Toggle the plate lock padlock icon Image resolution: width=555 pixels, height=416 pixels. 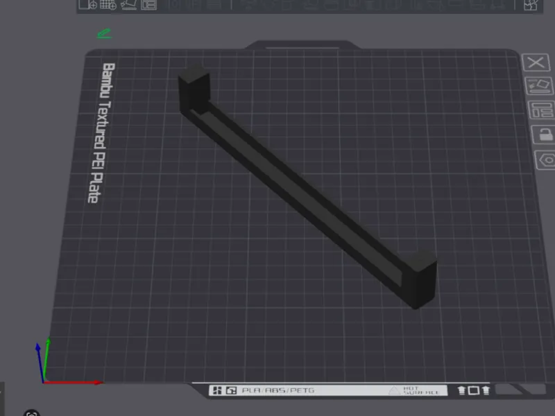tap(544, 135)
